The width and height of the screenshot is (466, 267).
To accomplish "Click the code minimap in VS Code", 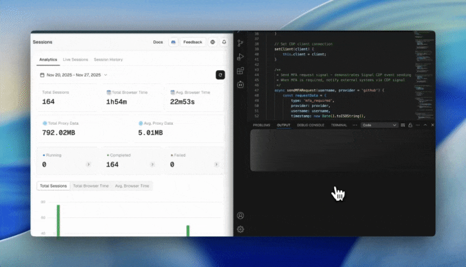I will tap(424, 76).
